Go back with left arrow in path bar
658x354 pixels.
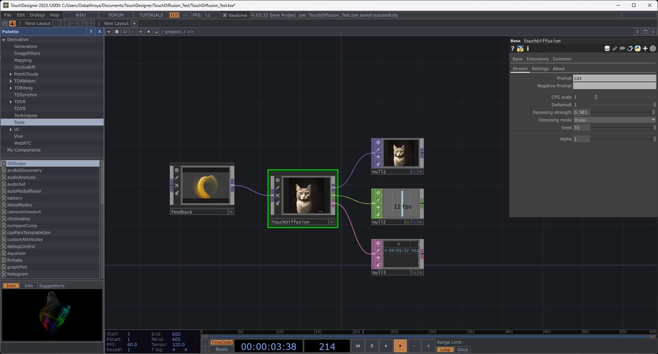[x=124, y=32]
